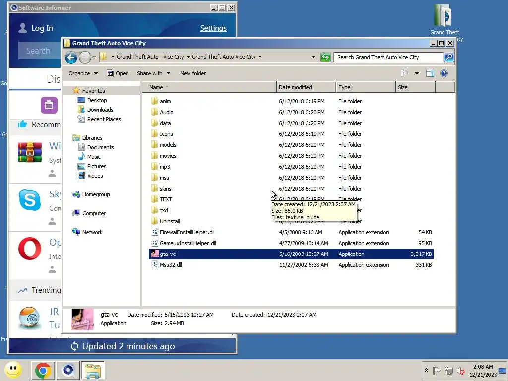
Task: Click the blue Help question mark icon
Action: (444, 73)
